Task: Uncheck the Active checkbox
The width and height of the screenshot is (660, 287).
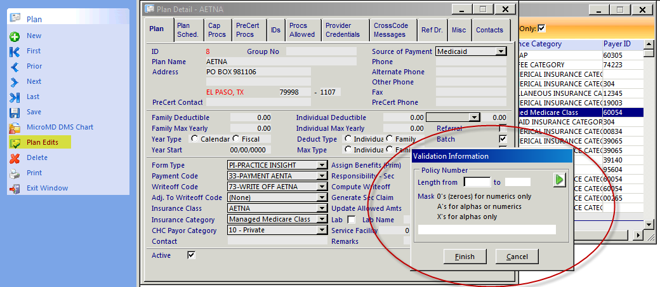Action: pos(191,255)
